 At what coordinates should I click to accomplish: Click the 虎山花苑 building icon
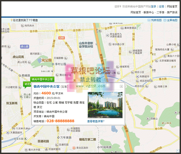pos(29,62)
